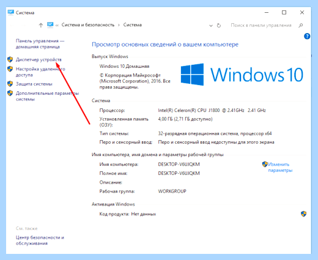
Task: Click installed memory value 4,00 ГБ
Action: [x=185, y=119]
